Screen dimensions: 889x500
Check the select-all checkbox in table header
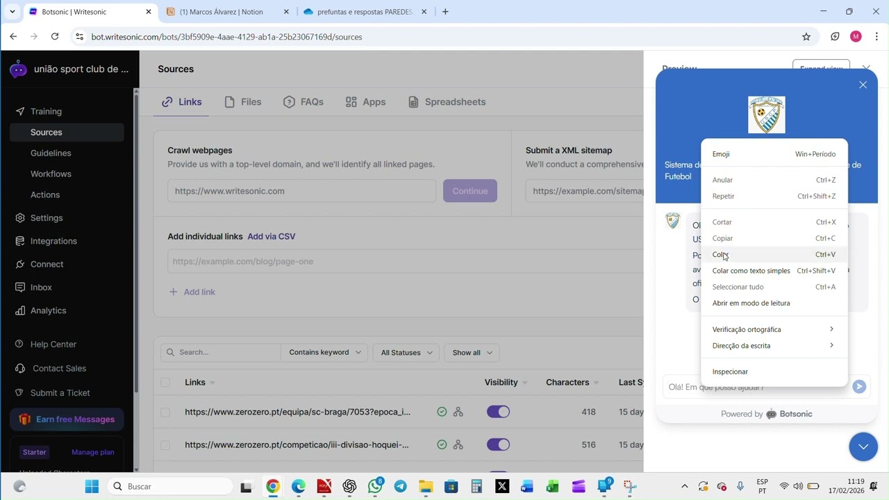tap(165, 383)
